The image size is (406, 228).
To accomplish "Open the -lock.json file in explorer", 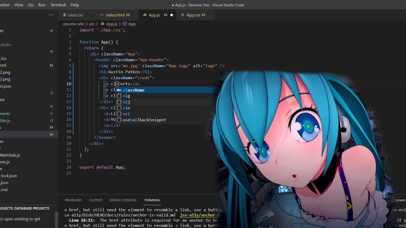I will pos(9,176).
